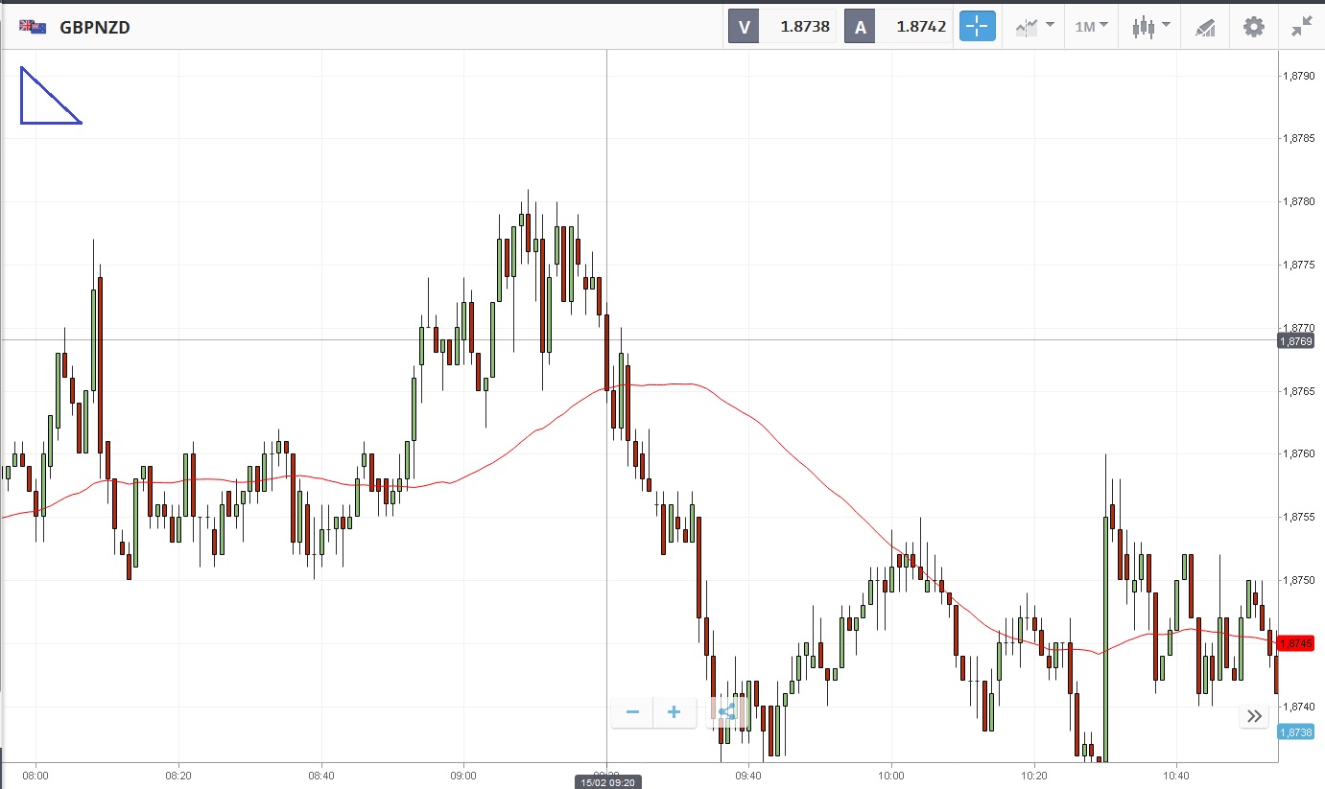Open the compare chart dropdown

(1035, 27)
